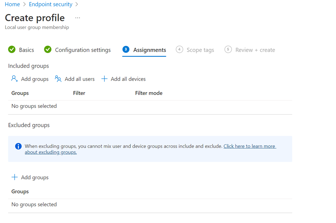336x223 pixels.
Task: Click the Add groups person icon under Included groups
Action: coord(14,79)
